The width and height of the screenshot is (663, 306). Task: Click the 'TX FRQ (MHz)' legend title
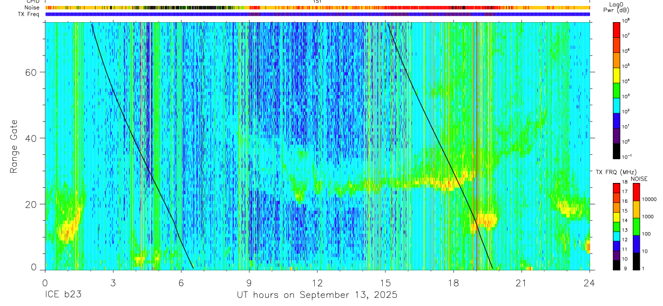click(615, 172)
